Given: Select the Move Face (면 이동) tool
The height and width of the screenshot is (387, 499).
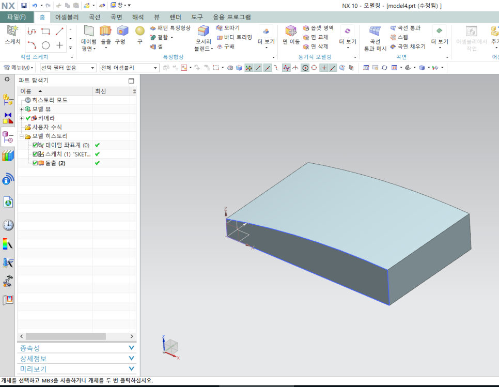Looking at the screenshot, I should 291,35.
